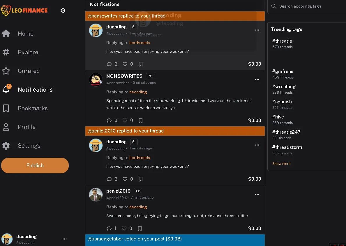Open Profile from the sidebar menu

[x=27, y=127]
